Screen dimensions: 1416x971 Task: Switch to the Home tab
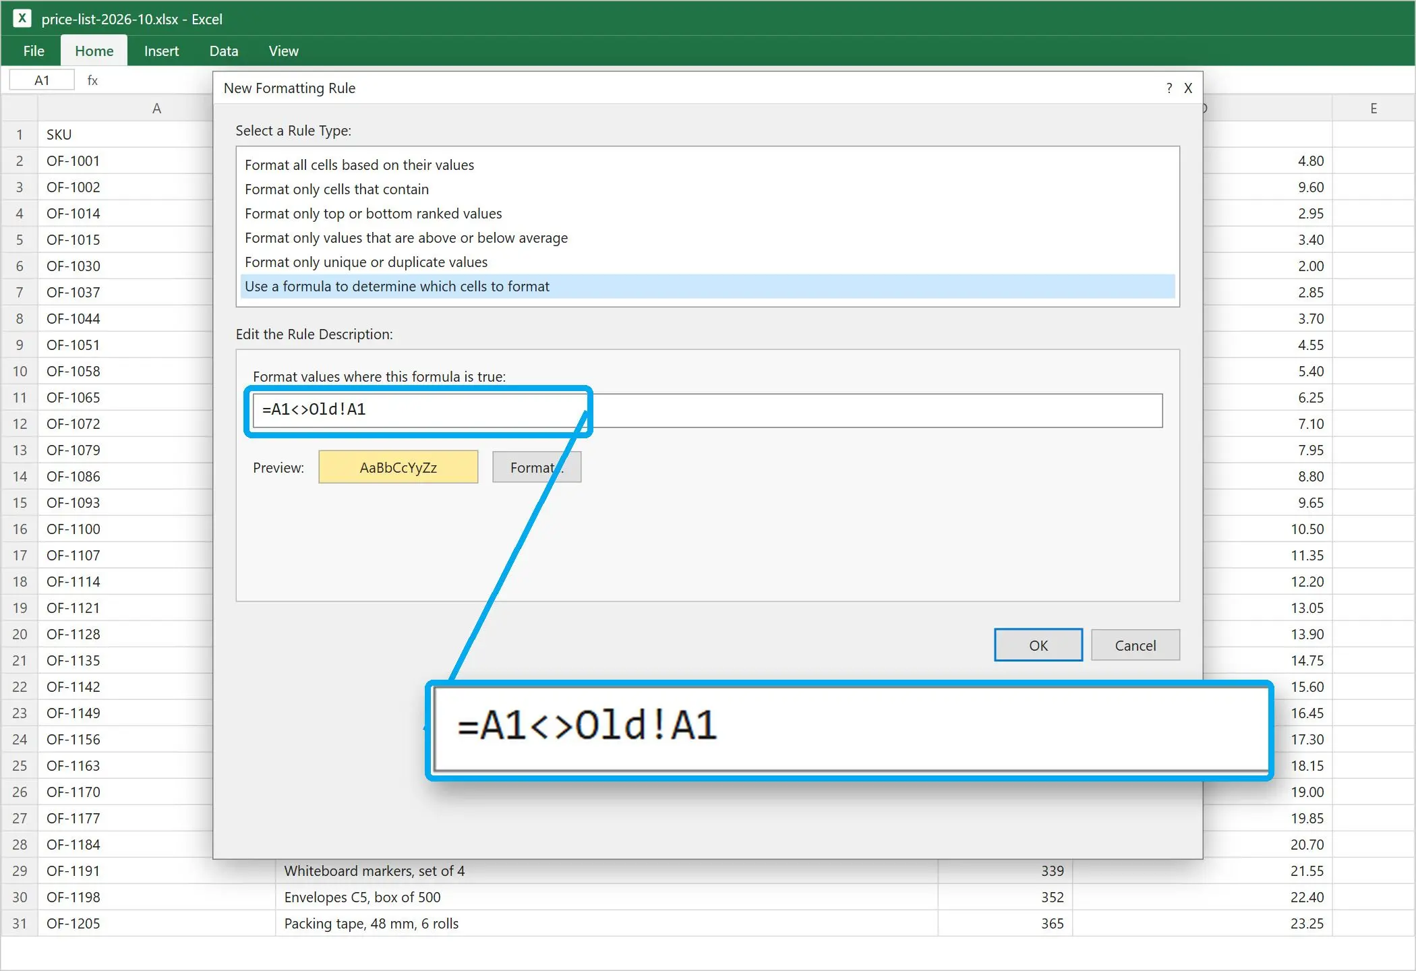[x=94, y=51]
